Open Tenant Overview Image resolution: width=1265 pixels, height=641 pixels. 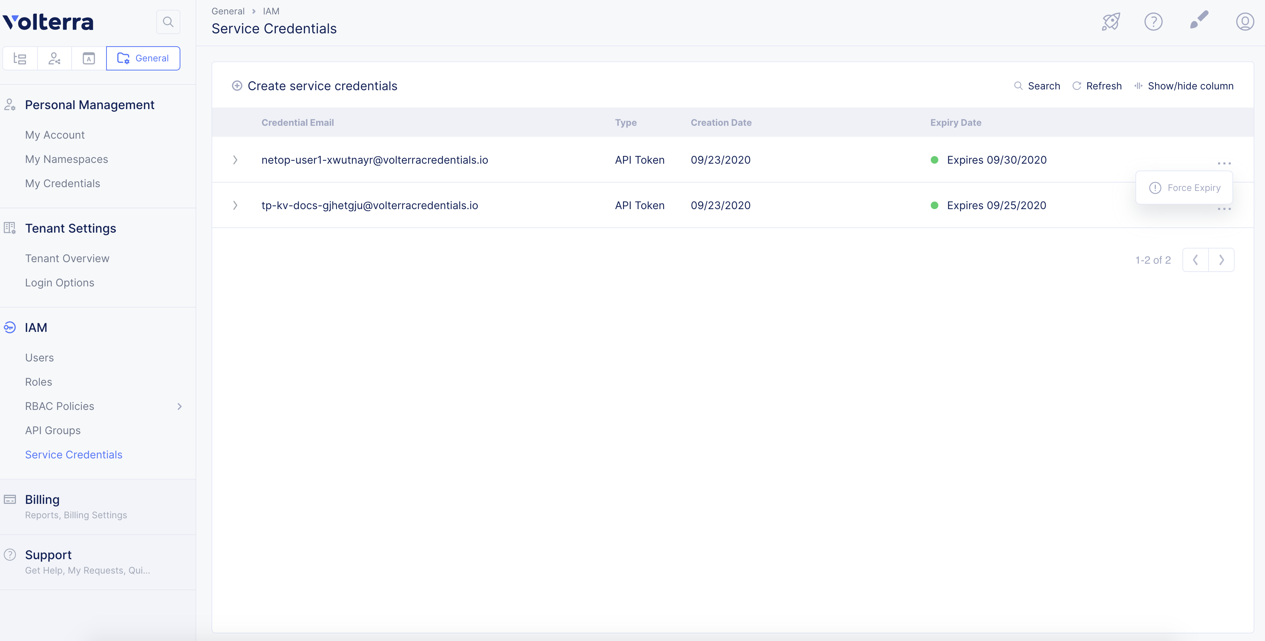67,259
